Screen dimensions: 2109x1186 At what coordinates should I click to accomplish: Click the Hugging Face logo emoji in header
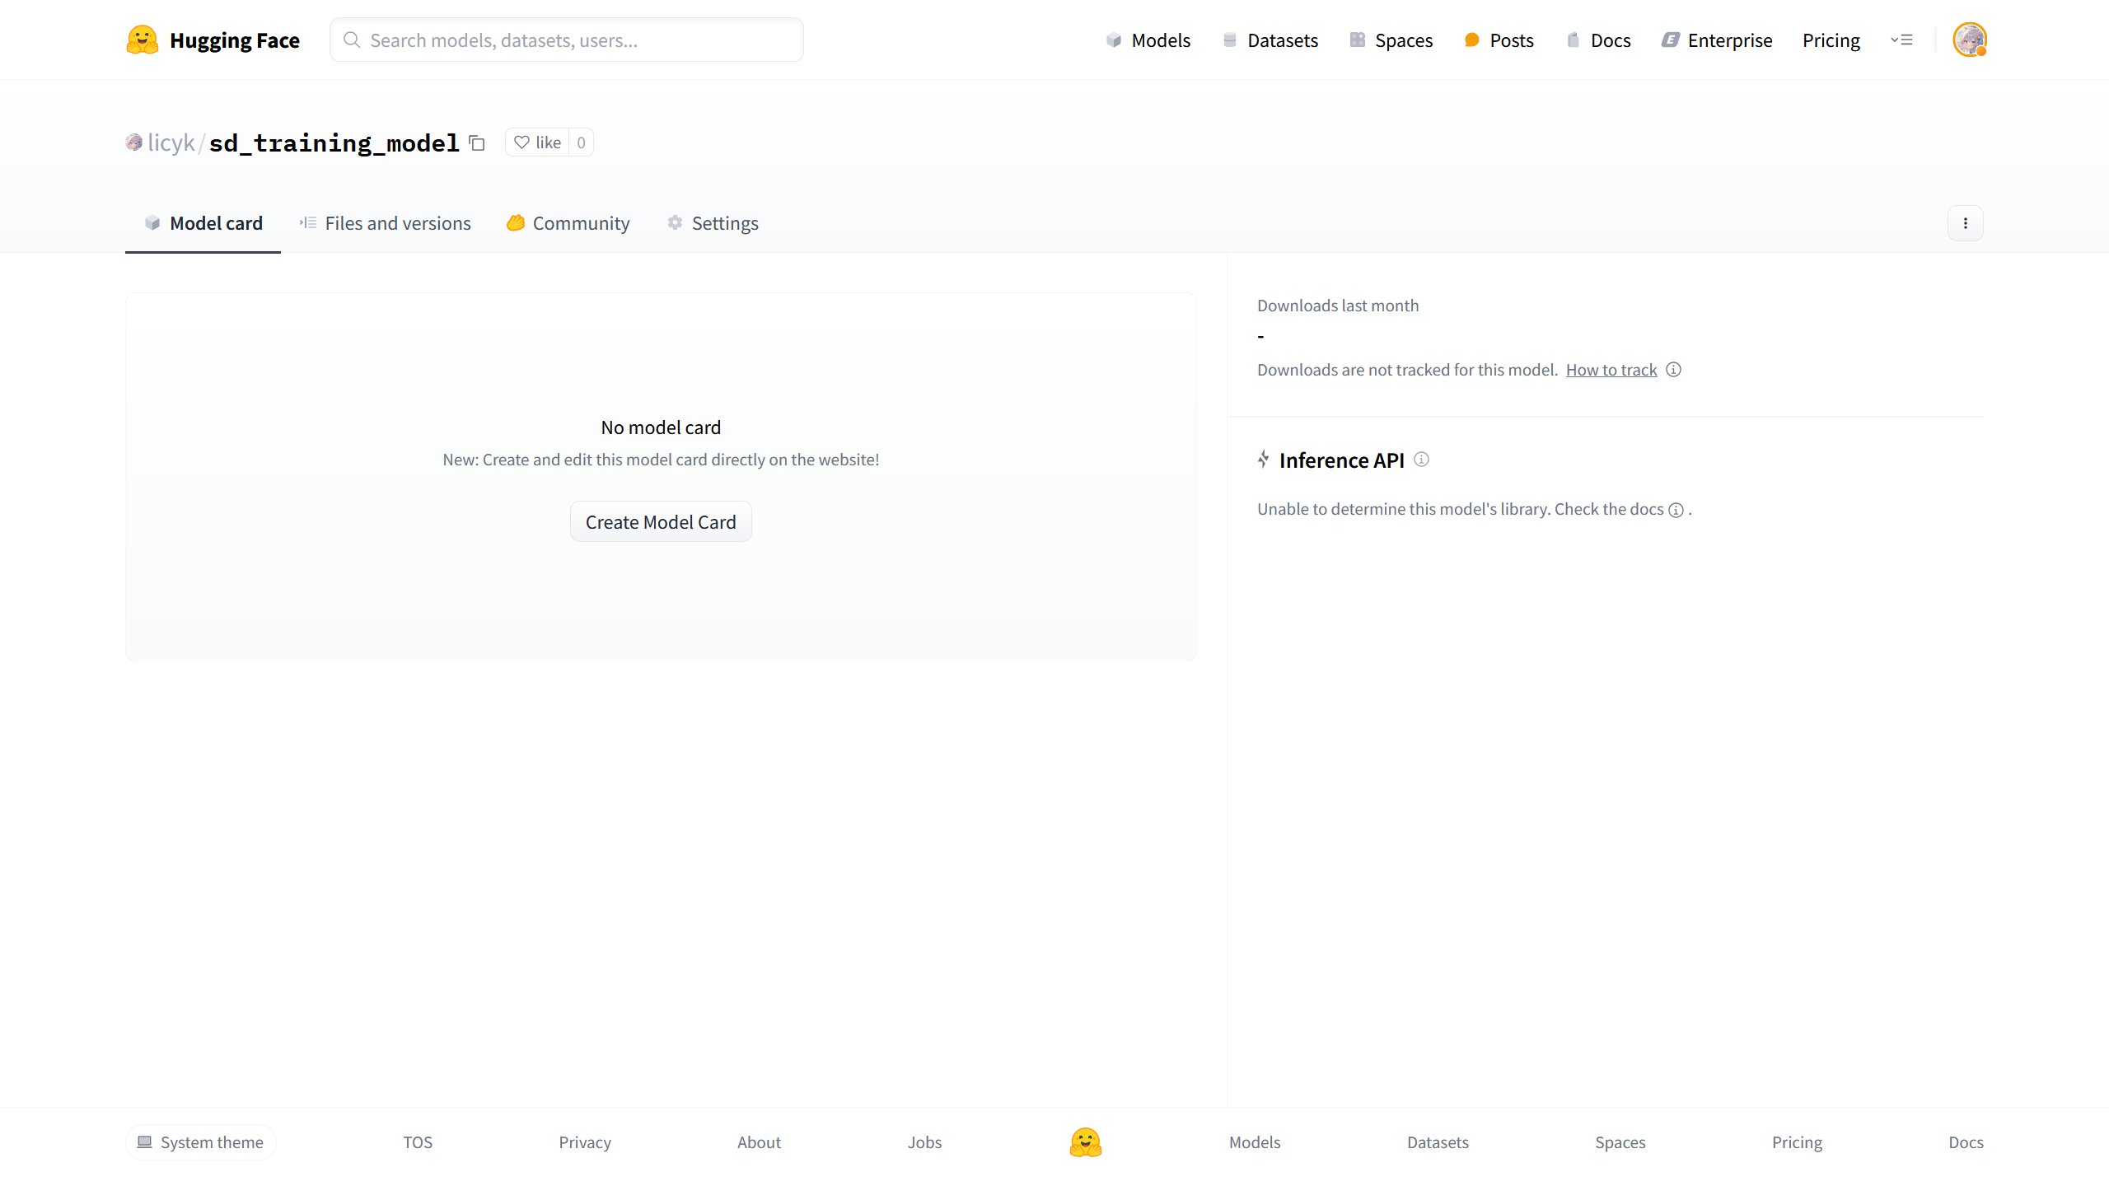(x=142, y=40)
